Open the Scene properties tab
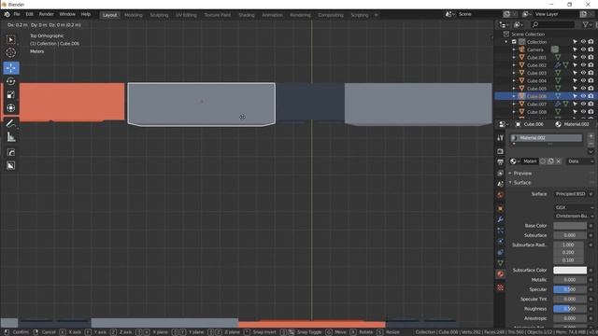The width and height of the screenshot is (598, 336). [x=500, y=184]
